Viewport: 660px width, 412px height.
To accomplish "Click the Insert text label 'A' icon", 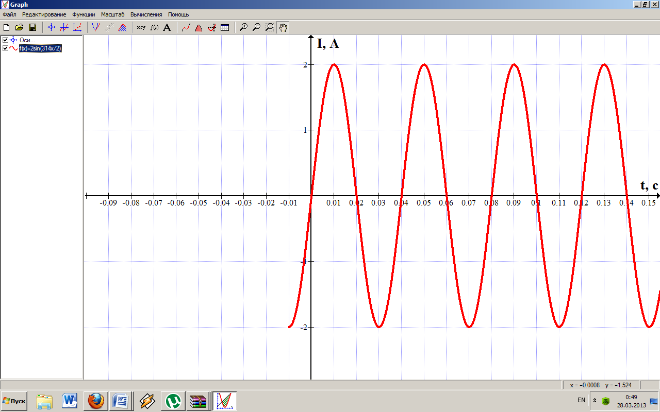I will (167, 28).
